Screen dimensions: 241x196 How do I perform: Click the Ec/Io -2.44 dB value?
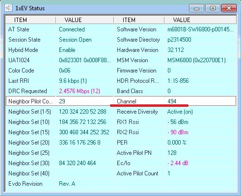[178, 163]
